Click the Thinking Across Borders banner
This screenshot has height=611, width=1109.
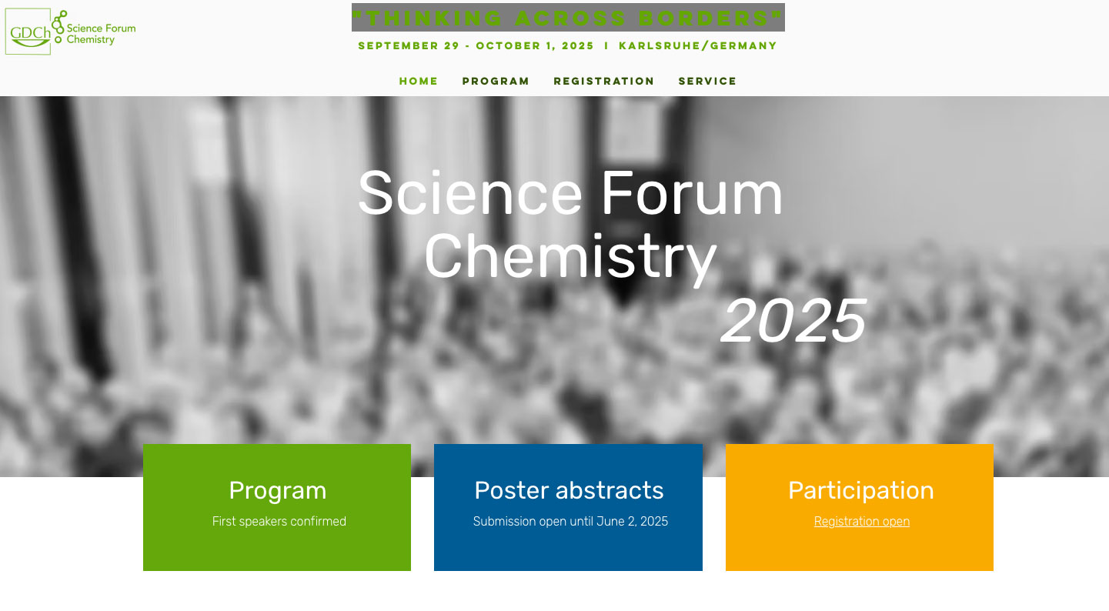click(x=568, y=17)
